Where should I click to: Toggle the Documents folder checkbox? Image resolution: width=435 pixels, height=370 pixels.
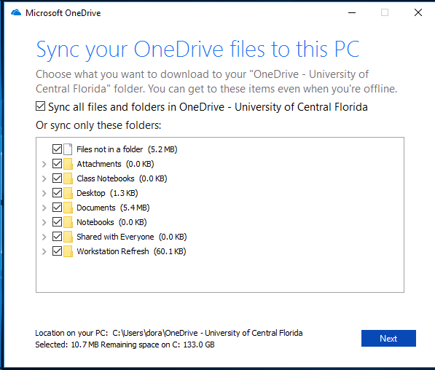coord(57,207)
